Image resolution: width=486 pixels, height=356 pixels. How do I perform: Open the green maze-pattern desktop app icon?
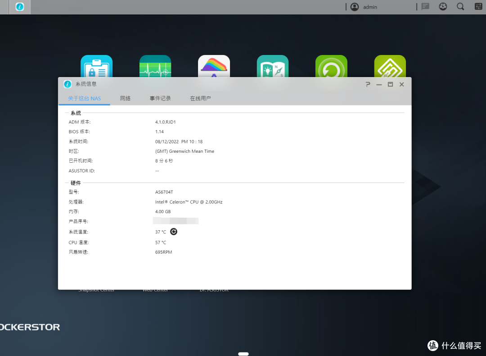coord(390,66)
